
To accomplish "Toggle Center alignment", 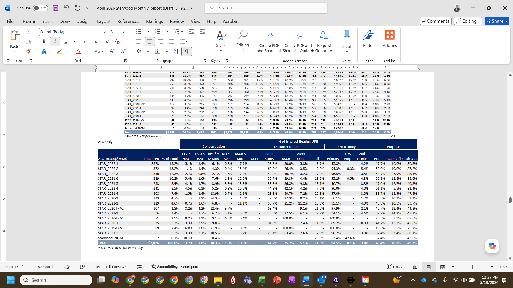I will coord(149,42).
